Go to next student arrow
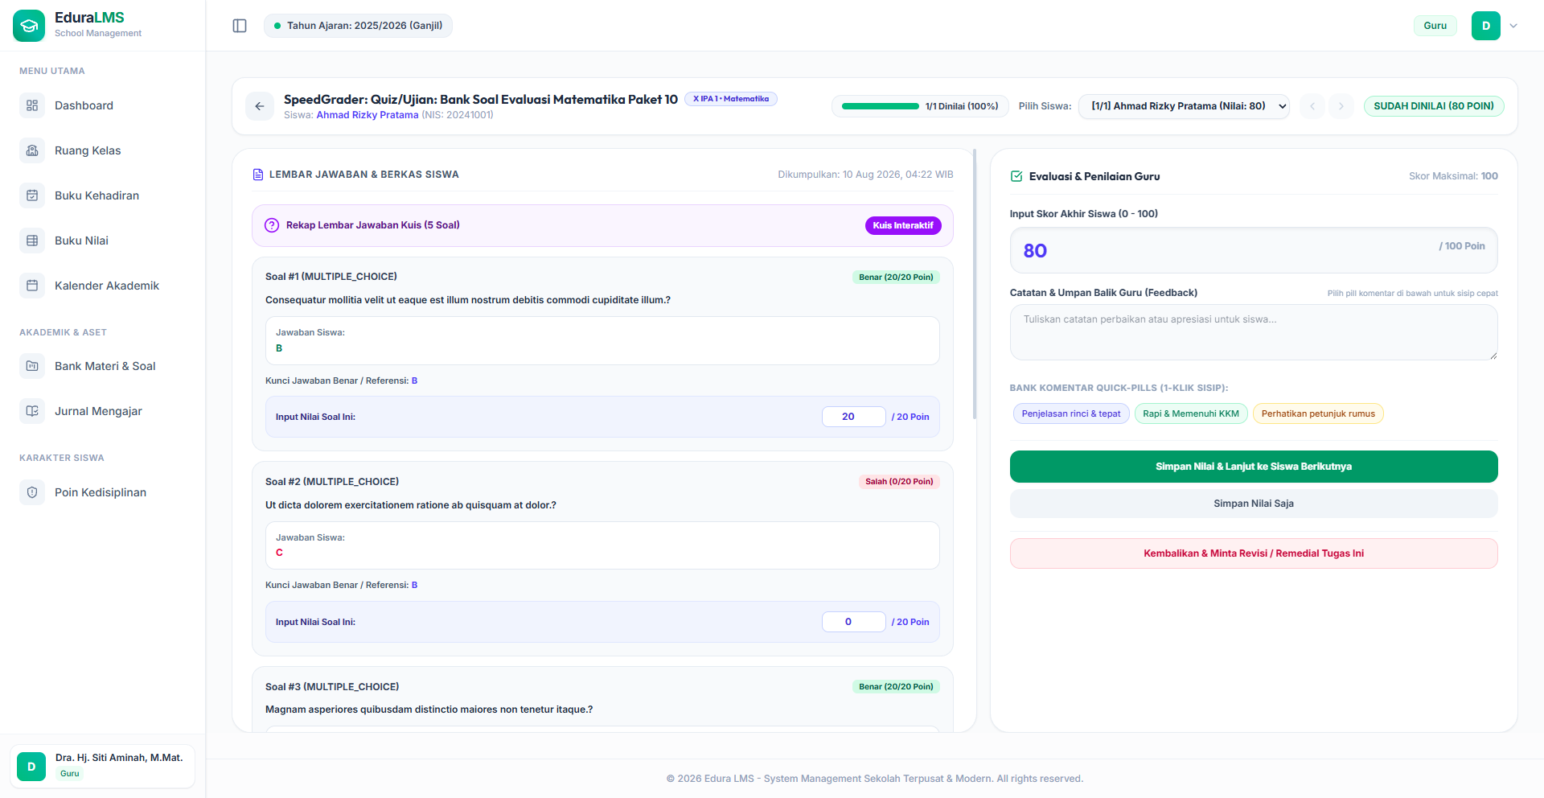Image resolution: width=1544 pixels, height=798 pixels. 1341,106
